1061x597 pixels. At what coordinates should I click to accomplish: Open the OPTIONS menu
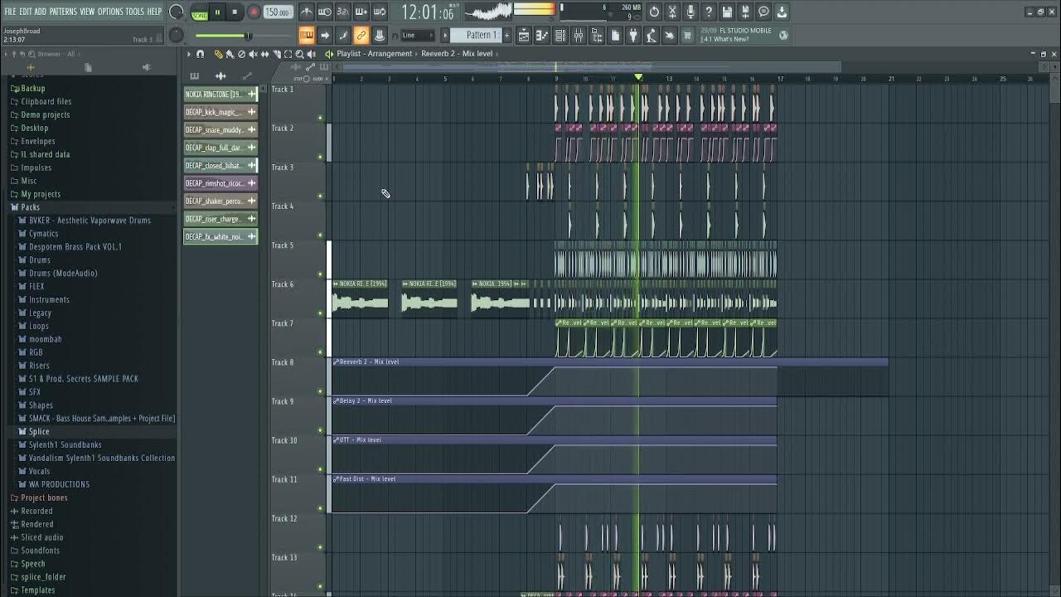[110, 12]
